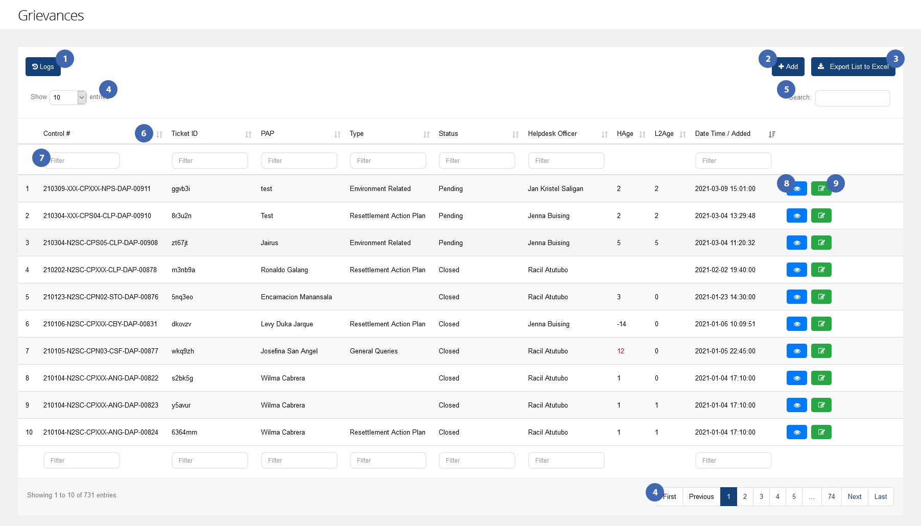Click the sort icon on Ticket ID column
This screenshot has width=921, height=526.
248,134
